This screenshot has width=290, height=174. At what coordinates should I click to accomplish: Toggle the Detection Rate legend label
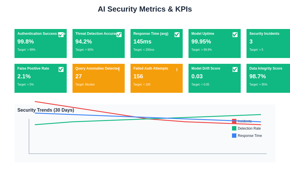coord(249,128)
